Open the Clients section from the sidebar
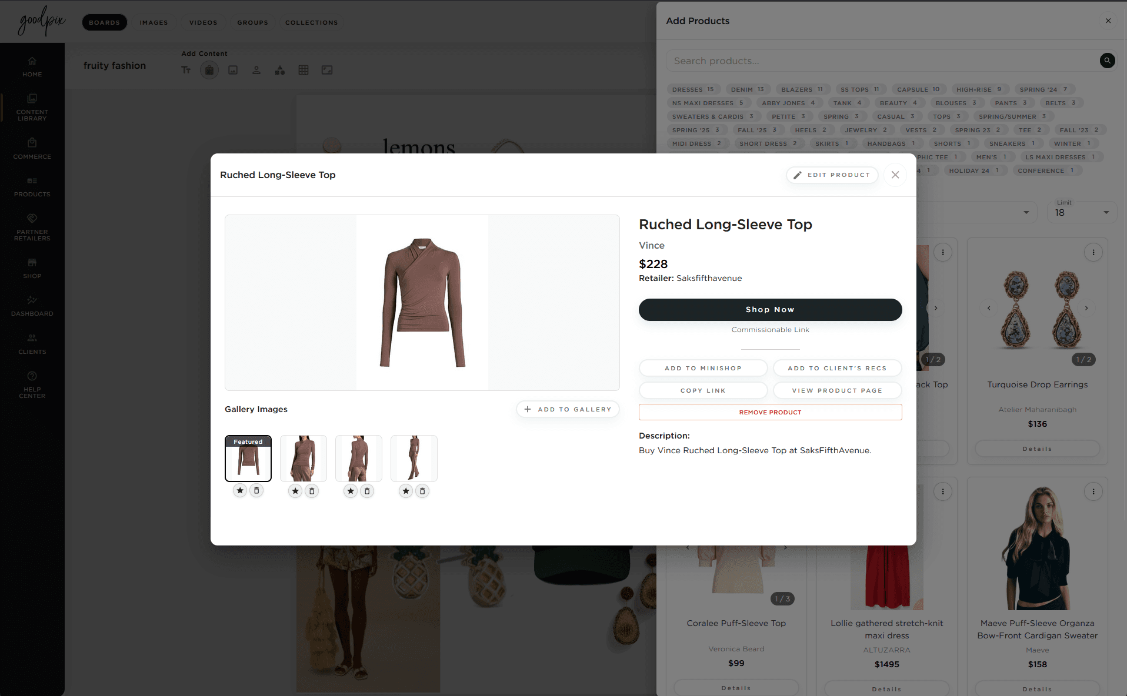 pos(32,342)
